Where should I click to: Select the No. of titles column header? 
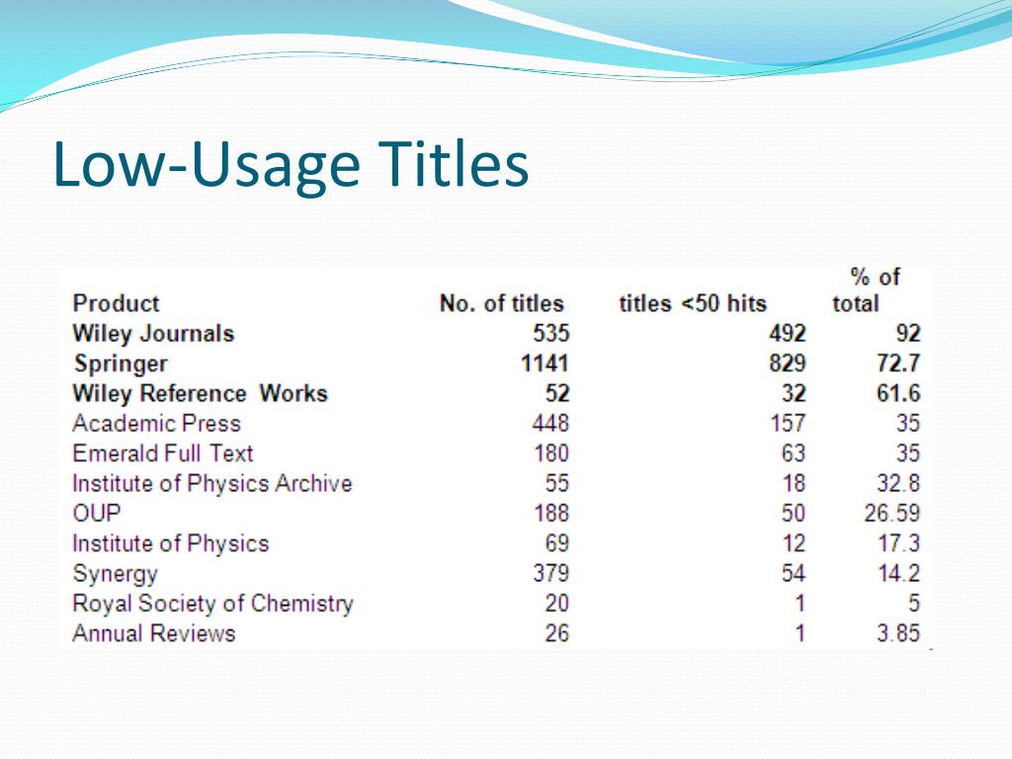pos(501,303)
